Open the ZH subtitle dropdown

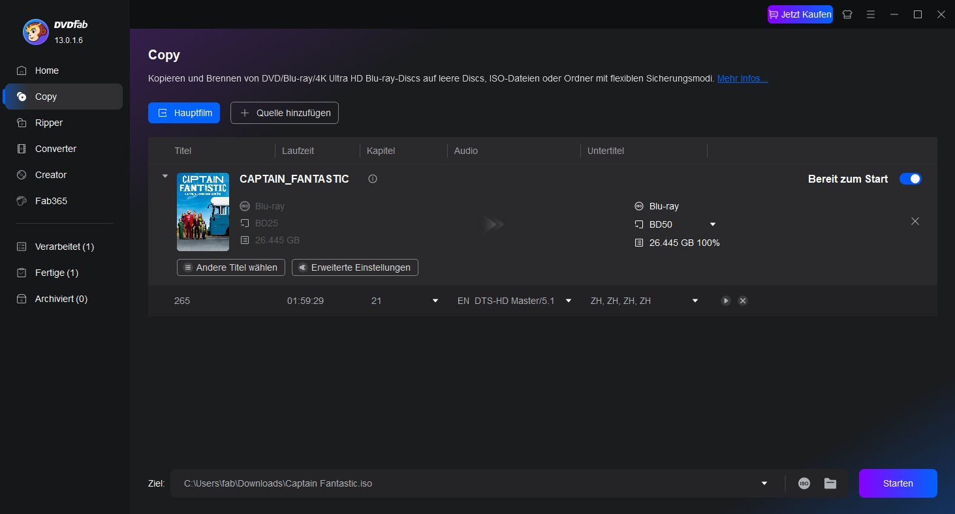(695, 301)
